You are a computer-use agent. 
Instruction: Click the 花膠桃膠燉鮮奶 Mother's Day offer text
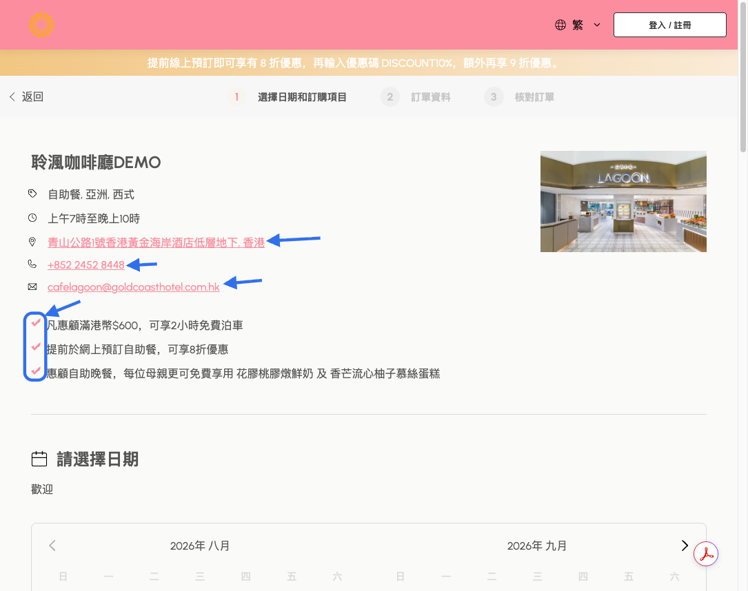243,373
